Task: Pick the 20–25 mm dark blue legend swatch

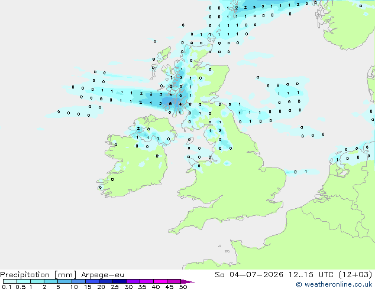Action: point(105,281)
